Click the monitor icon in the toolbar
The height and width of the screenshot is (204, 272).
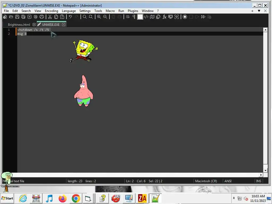(171, 17)
